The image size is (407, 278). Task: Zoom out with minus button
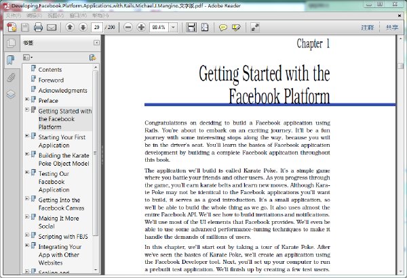128,27
